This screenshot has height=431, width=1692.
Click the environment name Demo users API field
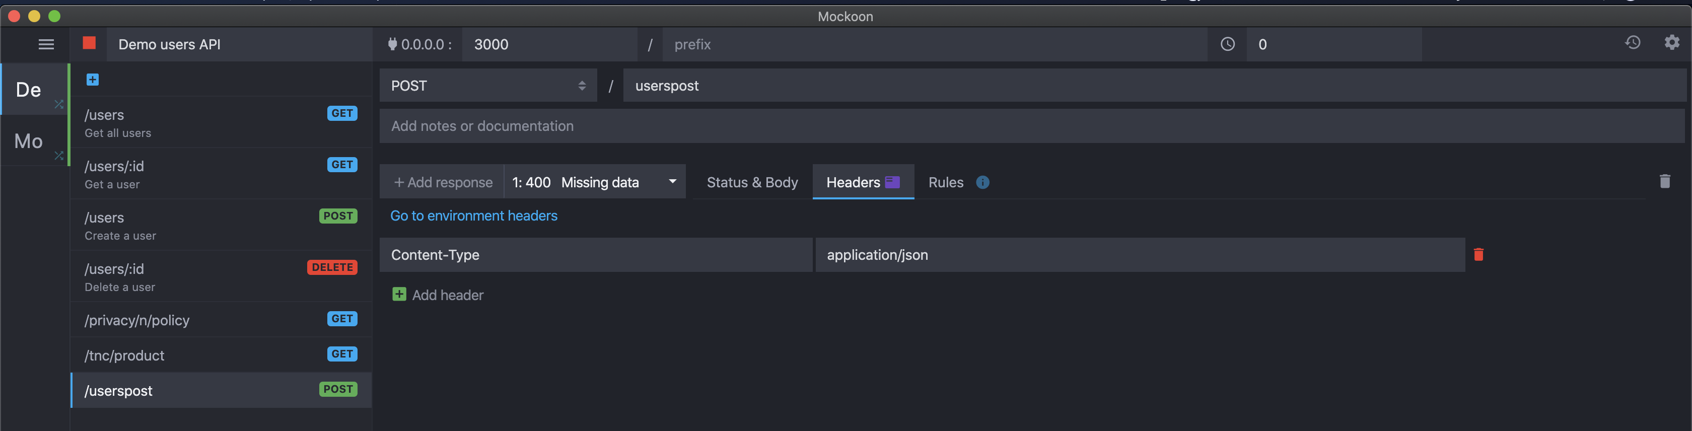239,44
